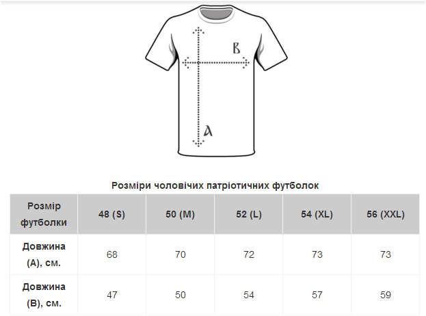
Task: Select the 50 (M) size column header
Action: 181,214
